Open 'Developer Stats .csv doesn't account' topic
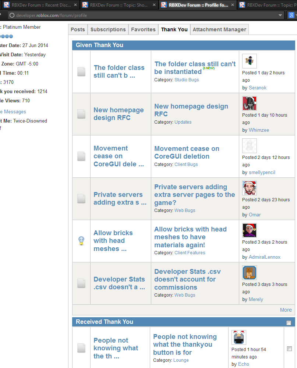 [187, 279]
